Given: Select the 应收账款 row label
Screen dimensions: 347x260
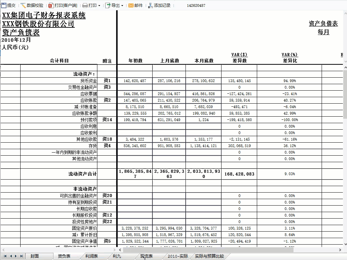Looking at the screenshot, I should point(88,100).
